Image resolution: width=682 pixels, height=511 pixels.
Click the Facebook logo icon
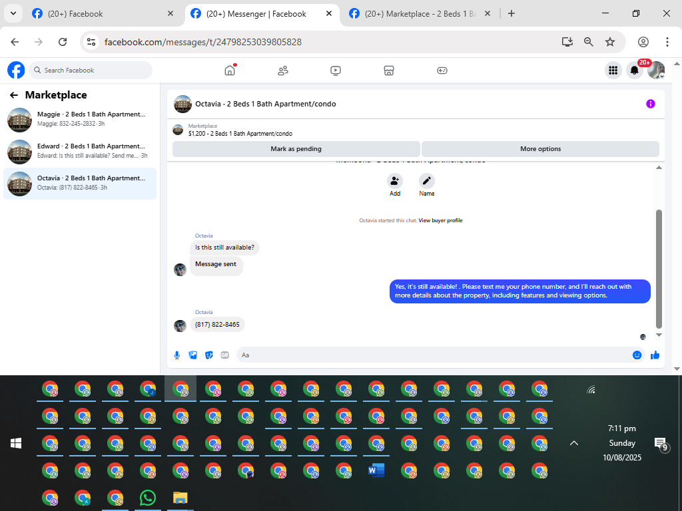(x=16, y=70)
